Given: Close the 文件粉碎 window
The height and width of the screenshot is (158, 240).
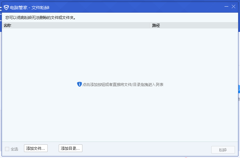Looking at the screenshot, I should pyautogui.click(x=233, y=7).
